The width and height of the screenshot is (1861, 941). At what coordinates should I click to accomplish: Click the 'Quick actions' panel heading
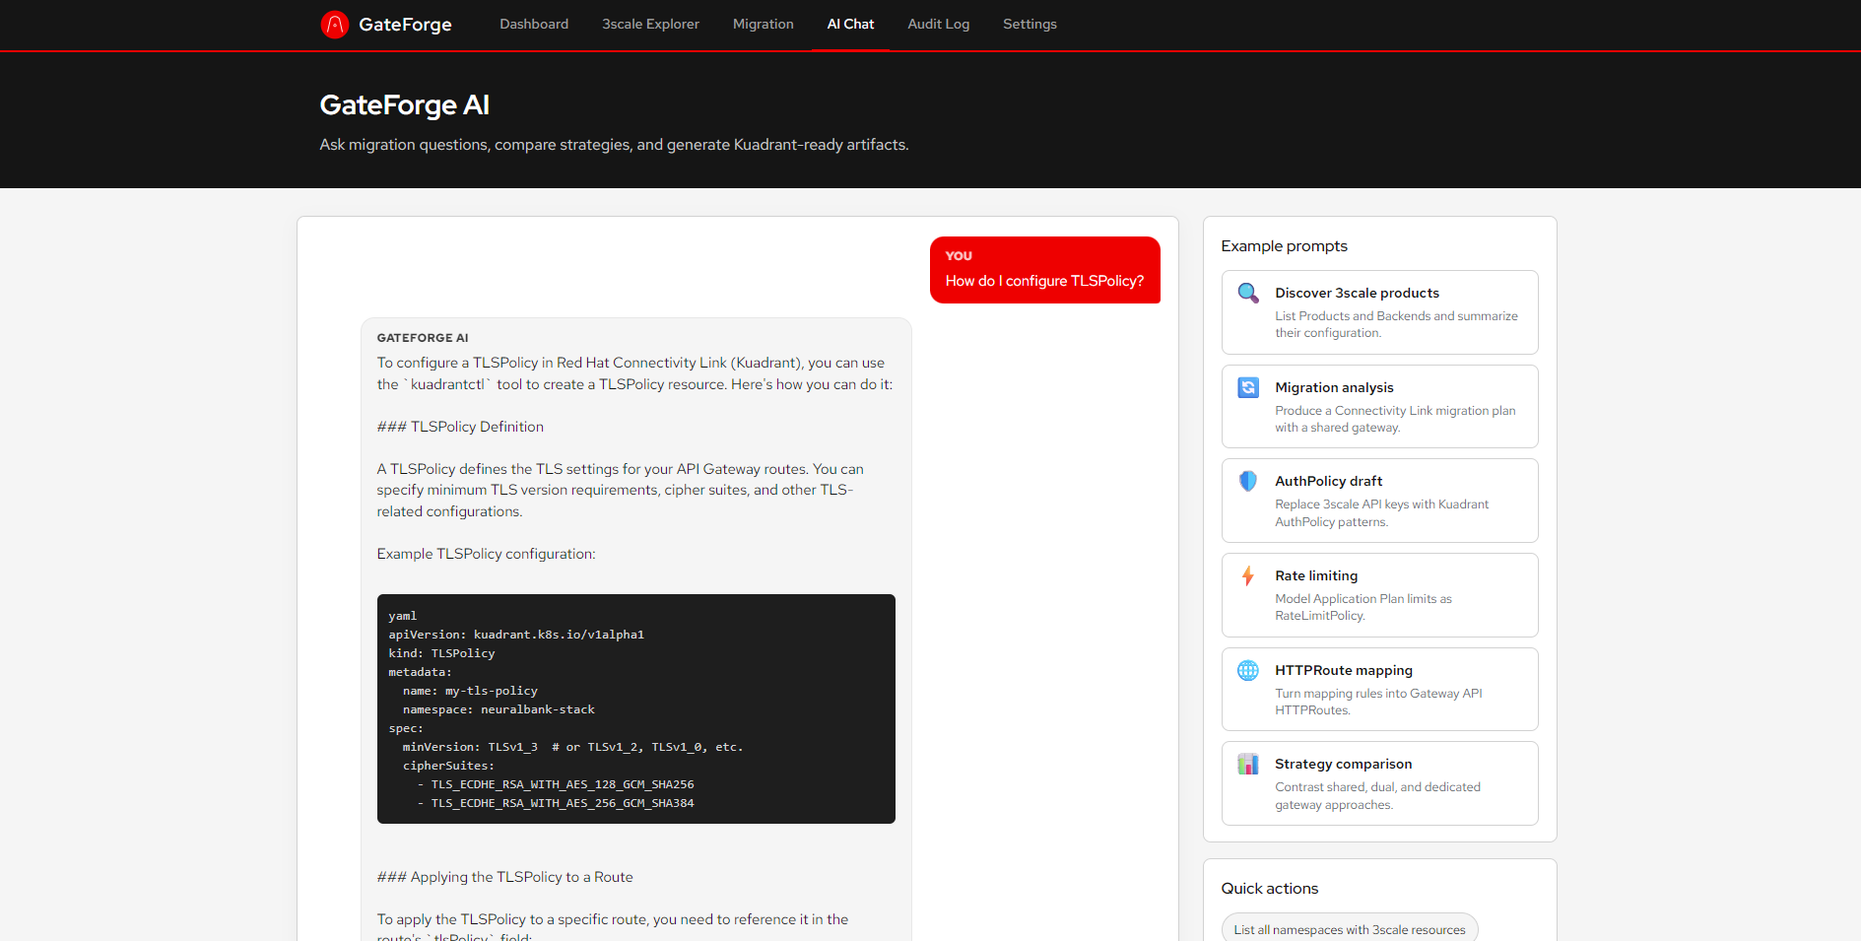click(x=1270, y=889)
